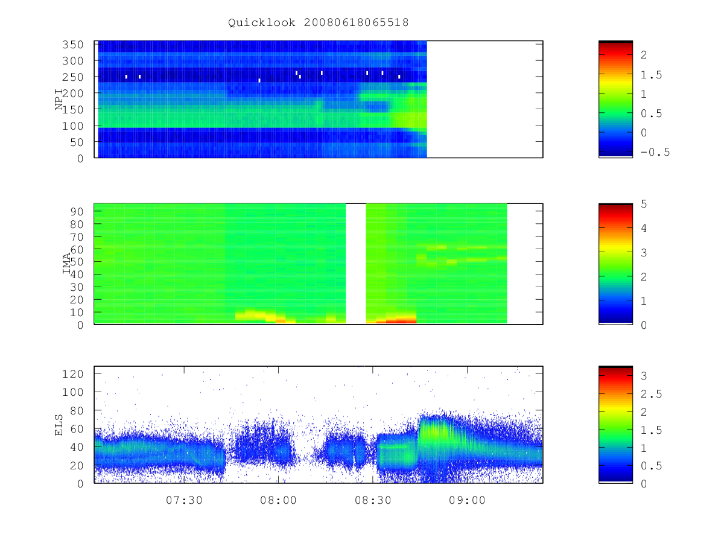Click the 70 tick on IMA axis
Screen dimensions: 724x543
click(x=77, y=237)
